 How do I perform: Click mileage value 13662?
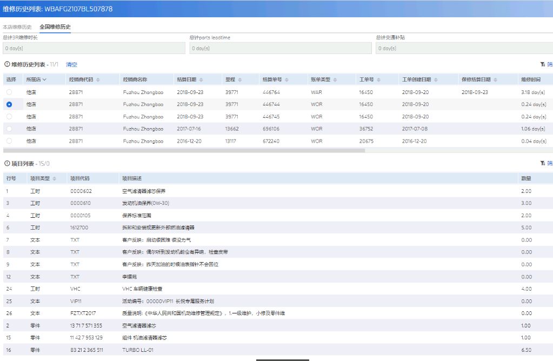tap(232, 129)
